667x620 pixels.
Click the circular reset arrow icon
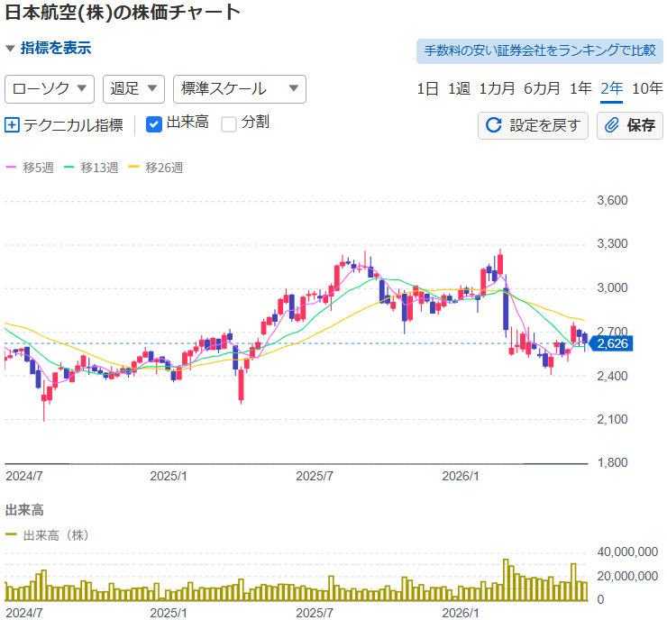[x=494, y=125]
